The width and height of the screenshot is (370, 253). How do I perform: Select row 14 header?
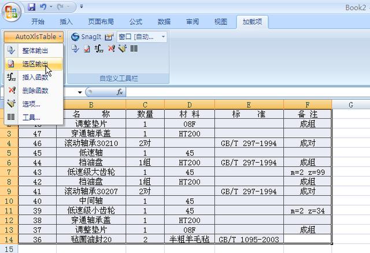pyautogui.click(x=9, y=240)
